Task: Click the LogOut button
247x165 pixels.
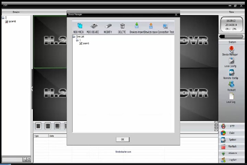Action: tap(232, 160)
